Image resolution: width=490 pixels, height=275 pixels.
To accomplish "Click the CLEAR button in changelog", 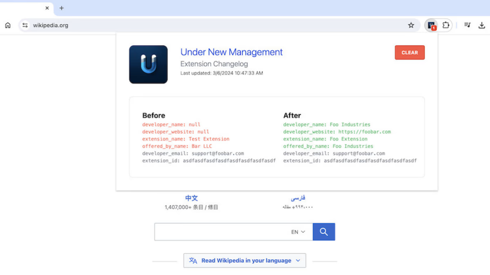I will tap(410, 52).
